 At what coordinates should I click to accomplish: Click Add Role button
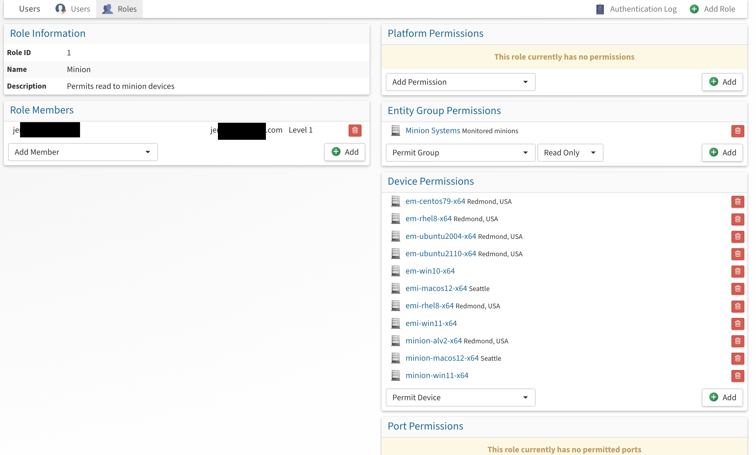tap(712, 9)
